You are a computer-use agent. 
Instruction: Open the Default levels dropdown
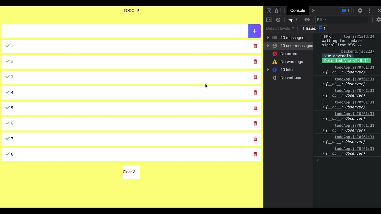280,28
